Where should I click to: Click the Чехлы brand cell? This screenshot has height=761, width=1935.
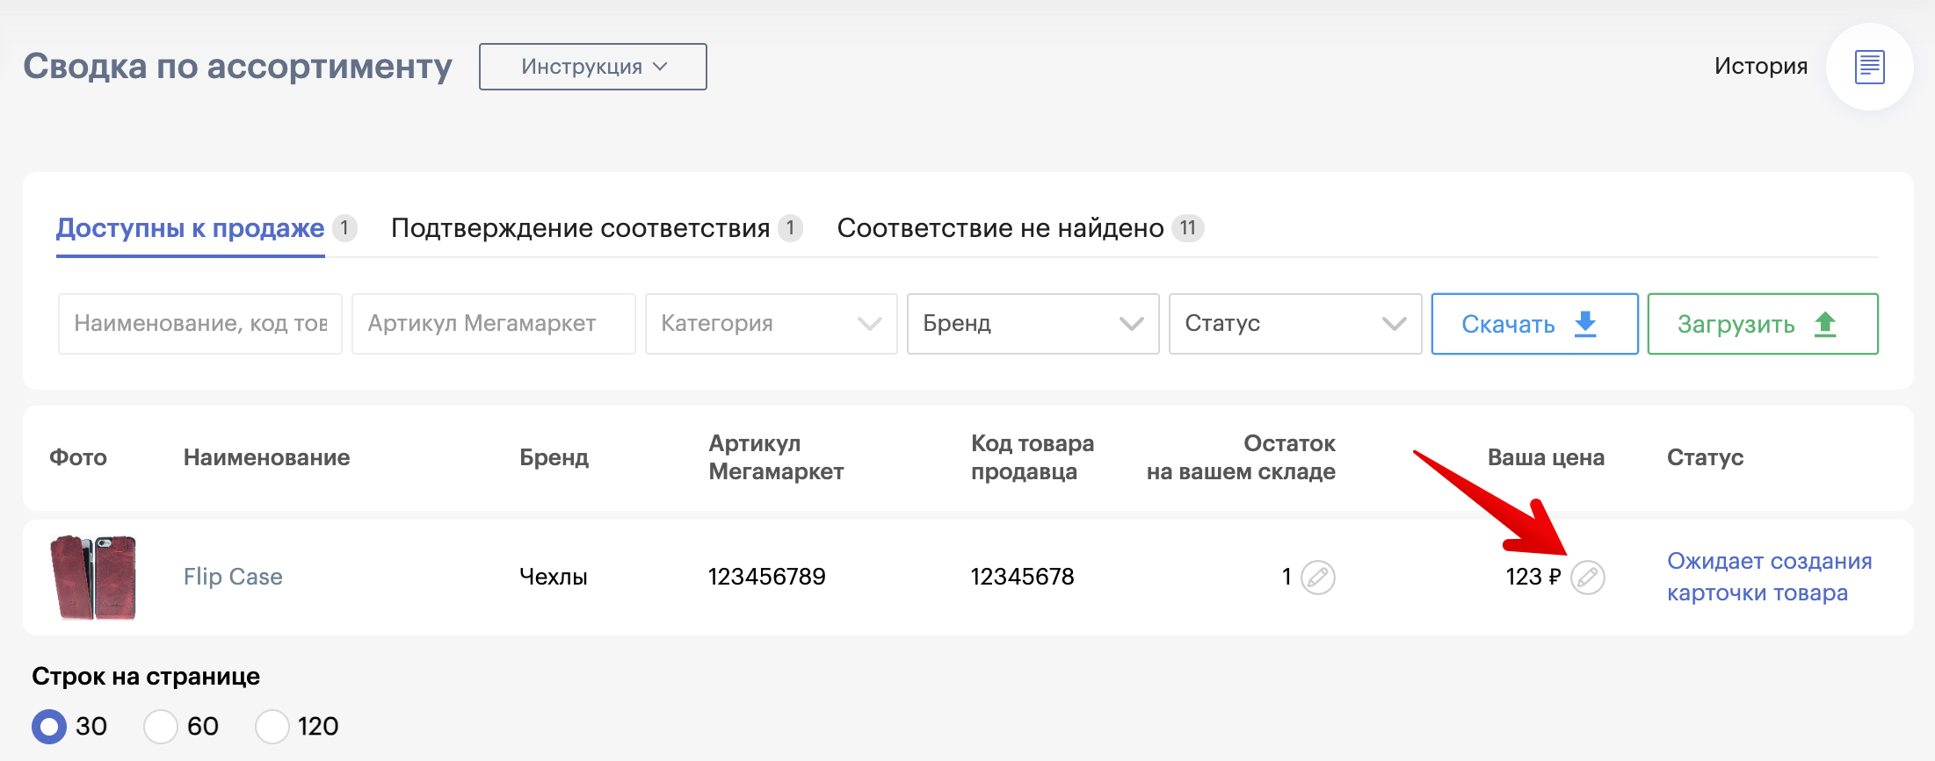[554, 577]
